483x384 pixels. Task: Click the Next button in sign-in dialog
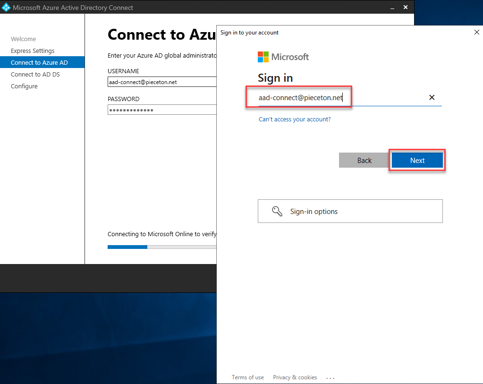(417, 160)
